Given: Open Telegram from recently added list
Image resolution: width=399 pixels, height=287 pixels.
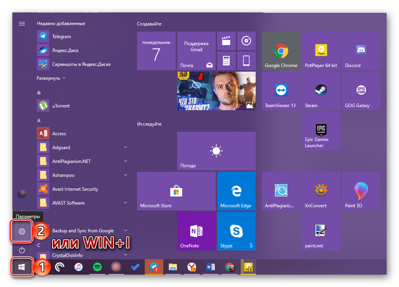Looking at the screenshot, I should coord(61,37).
